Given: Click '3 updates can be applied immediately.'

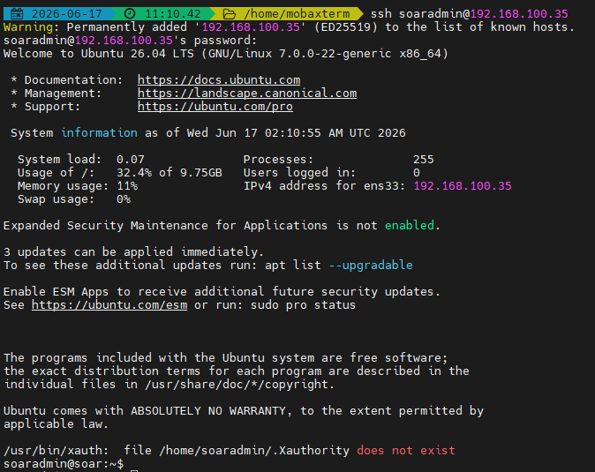Looking at the screenshot, I should click(133, 252).
